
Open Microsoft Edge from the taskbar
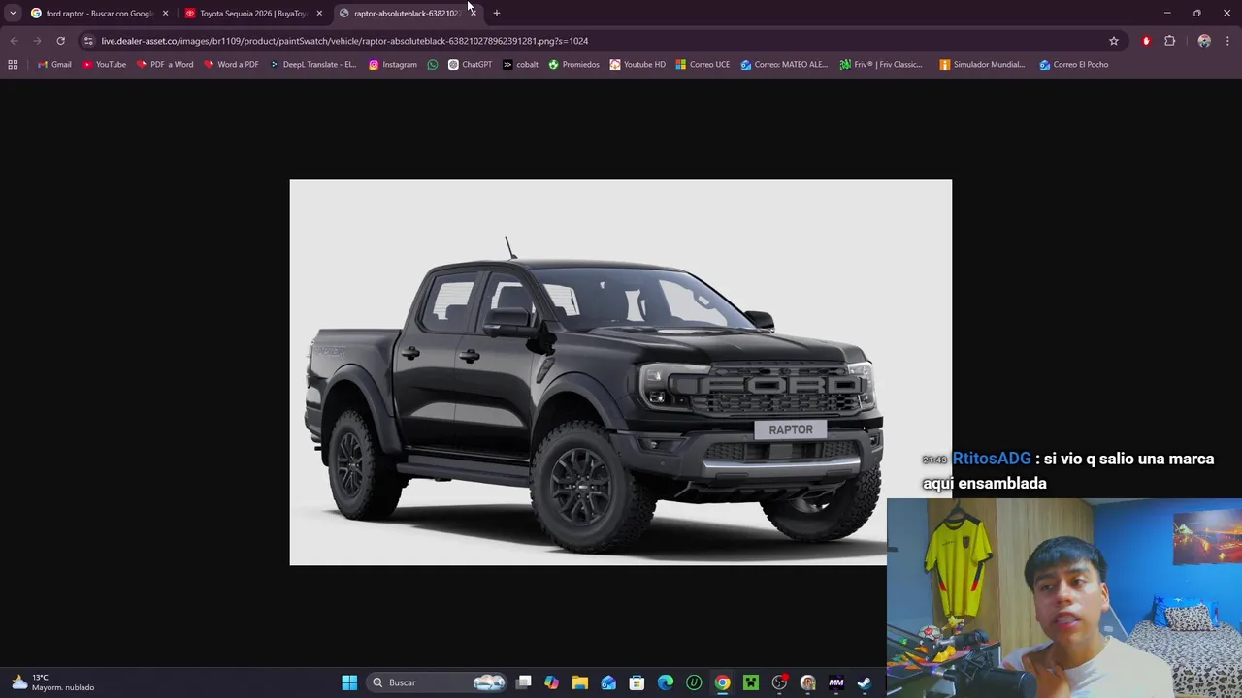pos(666,682)
